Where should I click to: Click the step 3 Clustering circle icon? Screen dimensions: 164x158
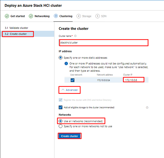[x=56, y=16]
